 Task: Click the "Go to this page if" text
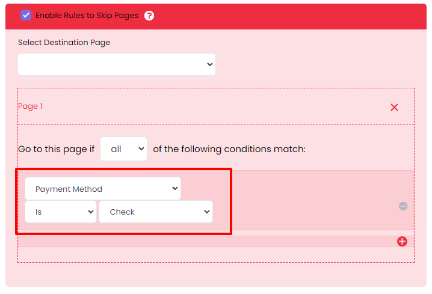[x=56, y=149]
